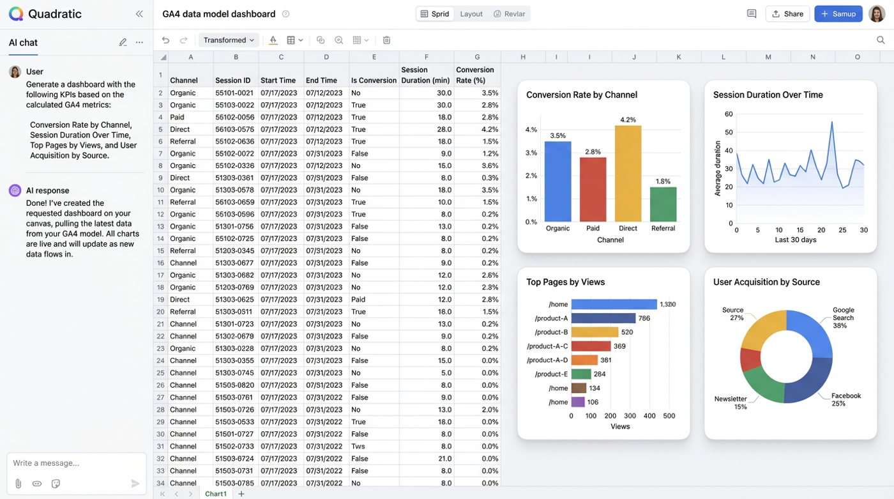Image resolution: width=894 pixels, height=499 pixels.
Task: Click cell "Paid" in column A
Action: pos(190,117)
